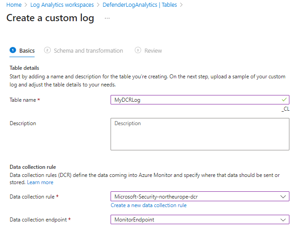Click Create a new data collection rule
This screenshot has width=302, height=235.
pyautogui.click(x=149, y=205)
